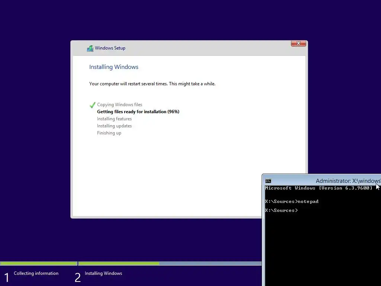The image size is (381, 286).
Task: Click 'Your computer will restart several times' text
Action: click(x=152, y=84)
